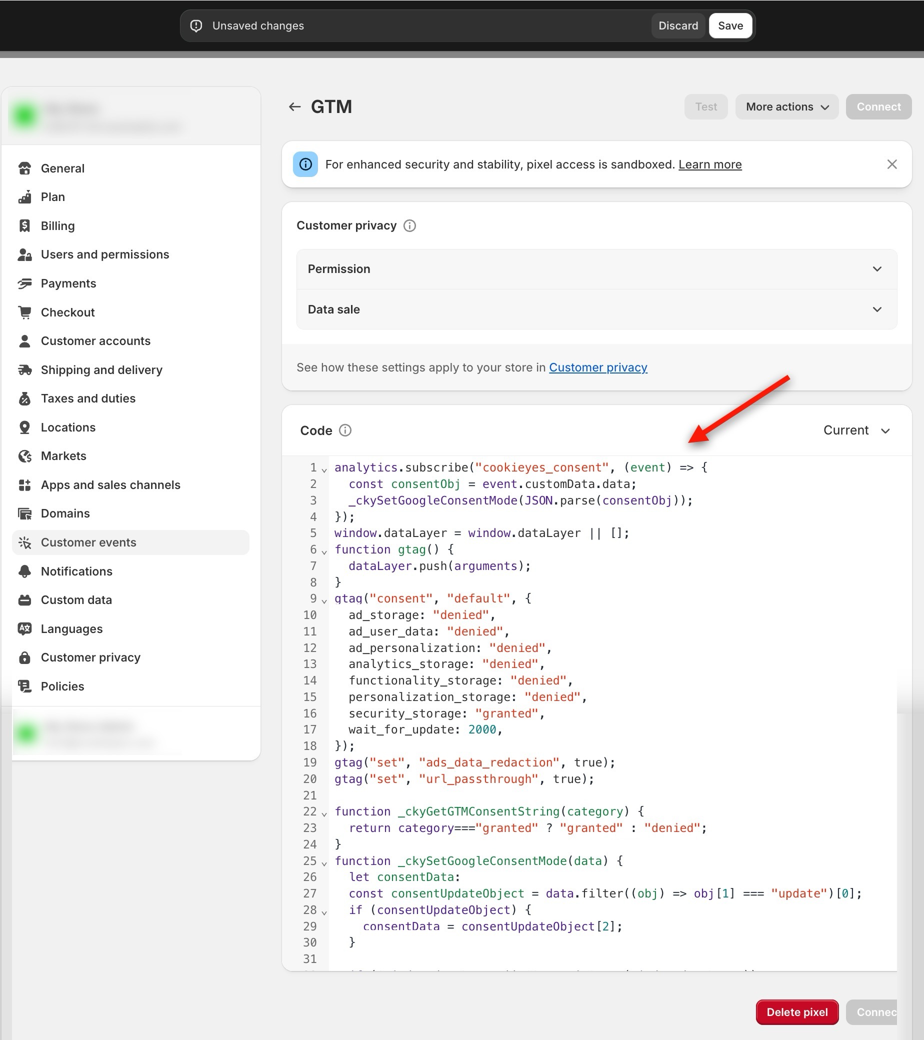Open the More actions dropdown
The image size is (924, 1040).
(786, 107)
